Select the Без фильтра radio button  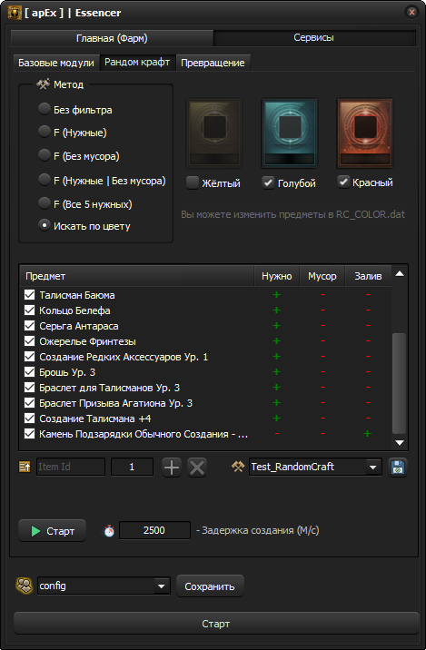(44, 109)
